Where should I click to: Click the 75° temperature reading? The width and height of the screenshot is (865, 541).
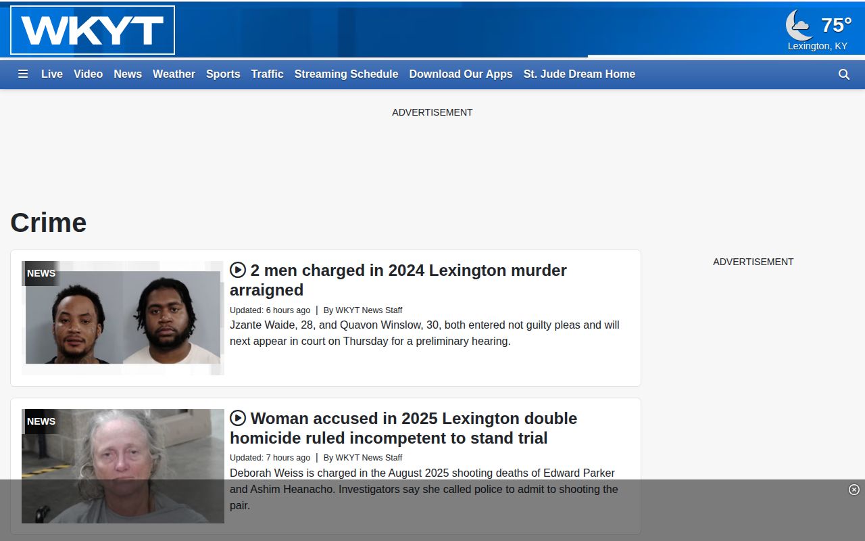pos(836,25)
